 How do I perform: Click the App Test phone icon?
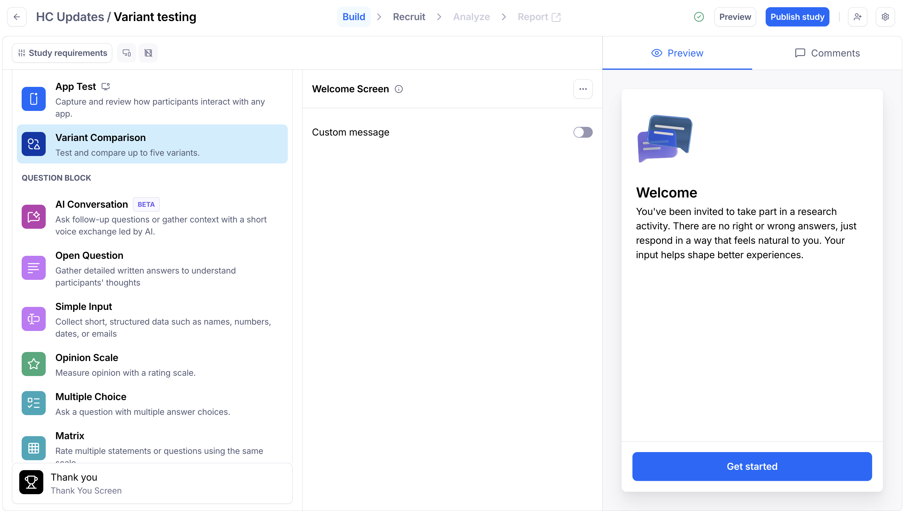pos(34,99)
